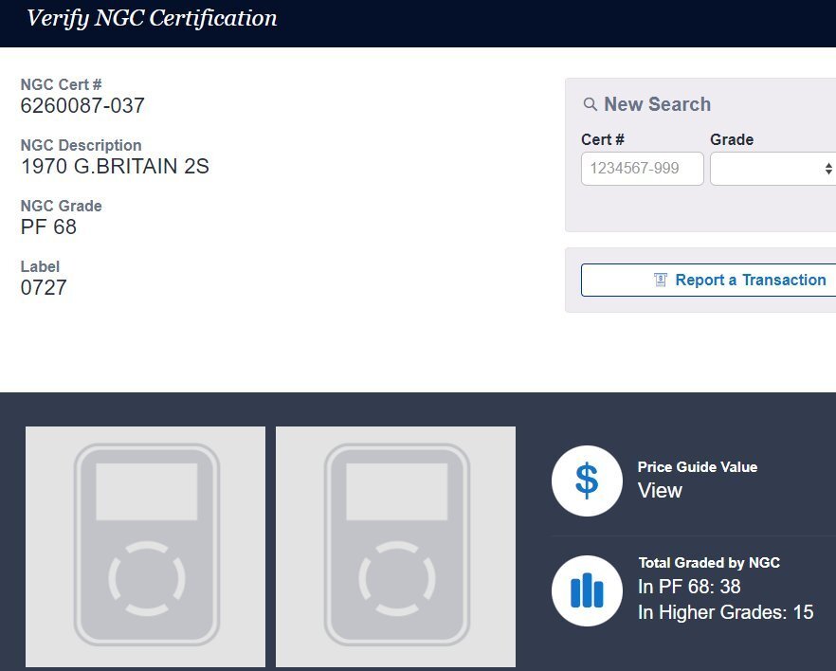Screen dimensions: 836x671
Task: Click the In Higher Grades: 15 count
Action: tap(725, 612)
